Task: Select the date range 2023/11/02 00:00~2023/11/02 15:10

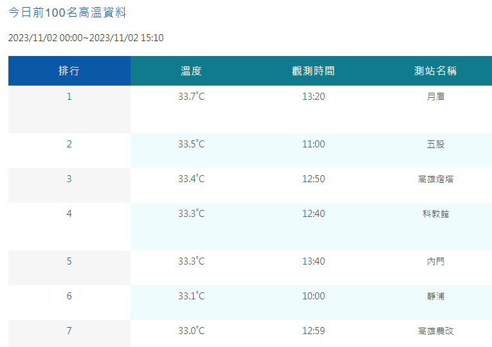Action: click(x=86, y=38)
